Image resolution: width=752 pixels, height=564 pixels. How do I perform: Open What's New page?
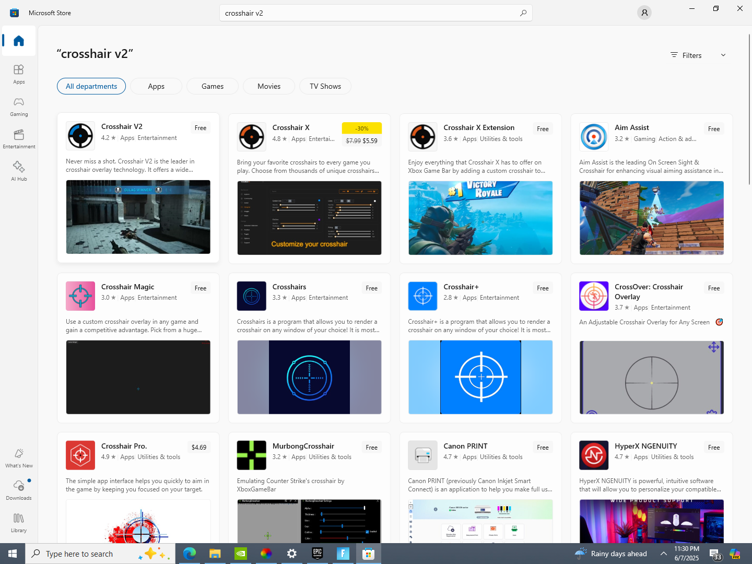[19, 458]
